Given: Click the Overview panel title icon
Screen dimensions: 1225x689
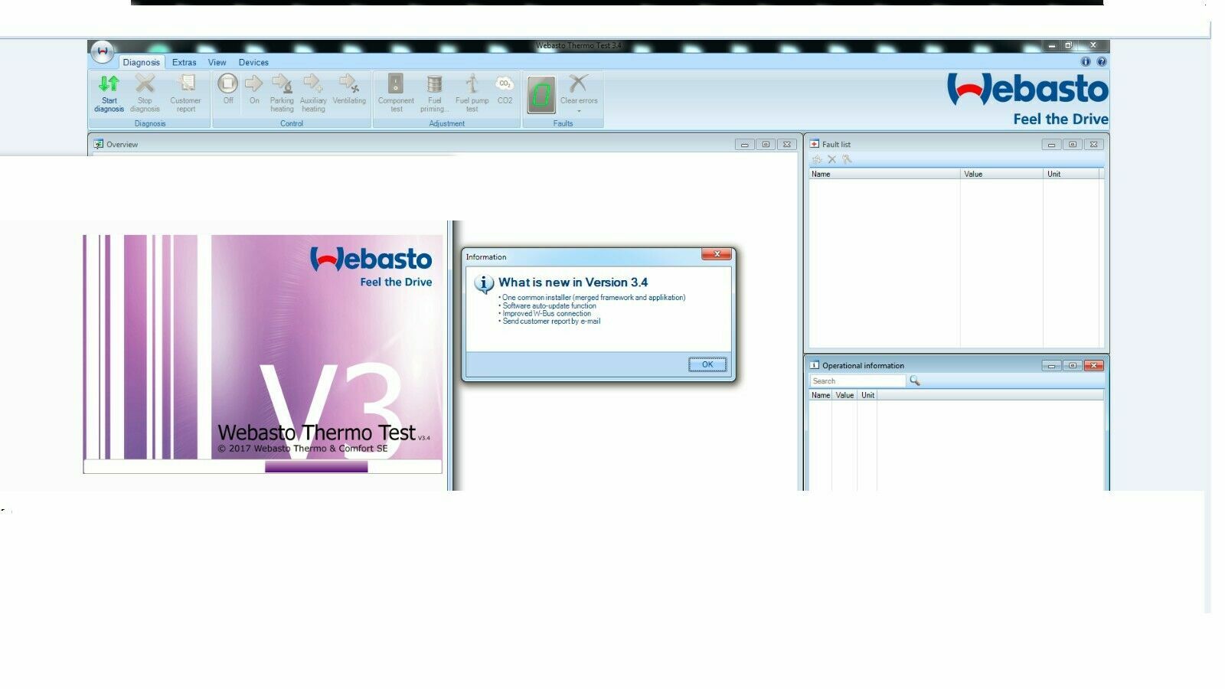Looking at the screenshot, I should coord(99,144).
